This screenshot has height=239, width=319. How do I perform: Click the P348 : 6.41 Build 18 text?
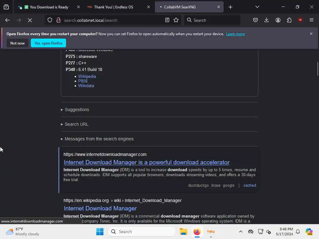click(84, 69)
